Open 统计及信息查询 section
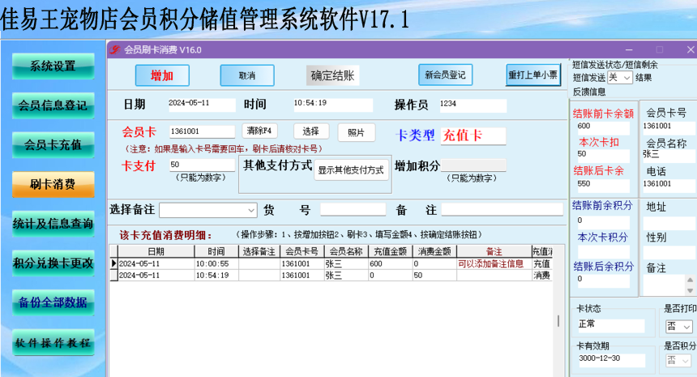 tap(53, 224)
